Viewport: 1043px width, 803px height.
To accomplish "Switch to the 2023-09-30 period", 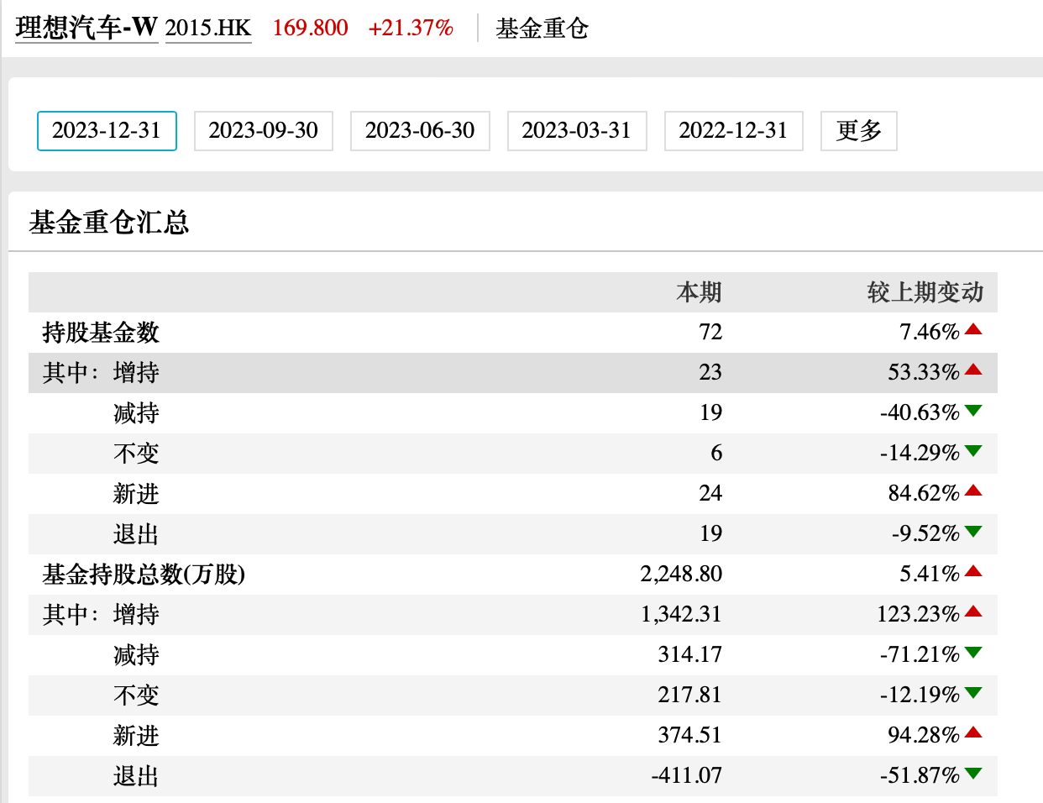I will click(264, 131).
